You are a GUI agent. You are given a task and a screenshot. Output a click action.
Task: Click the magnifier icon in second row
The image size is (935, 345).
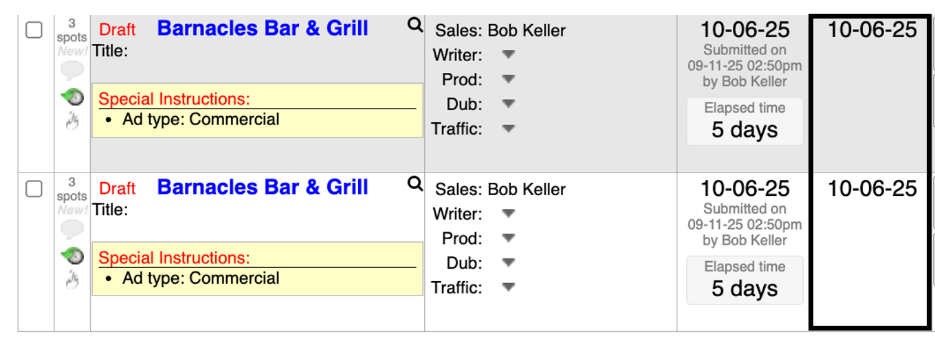click(x=415, y=184)
